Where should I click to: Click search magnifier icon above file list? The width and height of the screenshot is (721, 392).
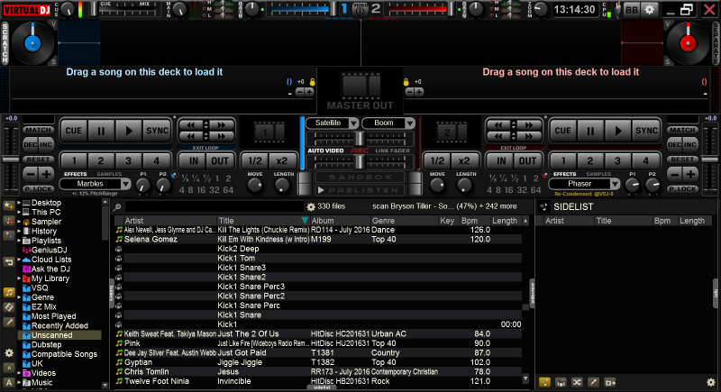(x=117, y=207)
